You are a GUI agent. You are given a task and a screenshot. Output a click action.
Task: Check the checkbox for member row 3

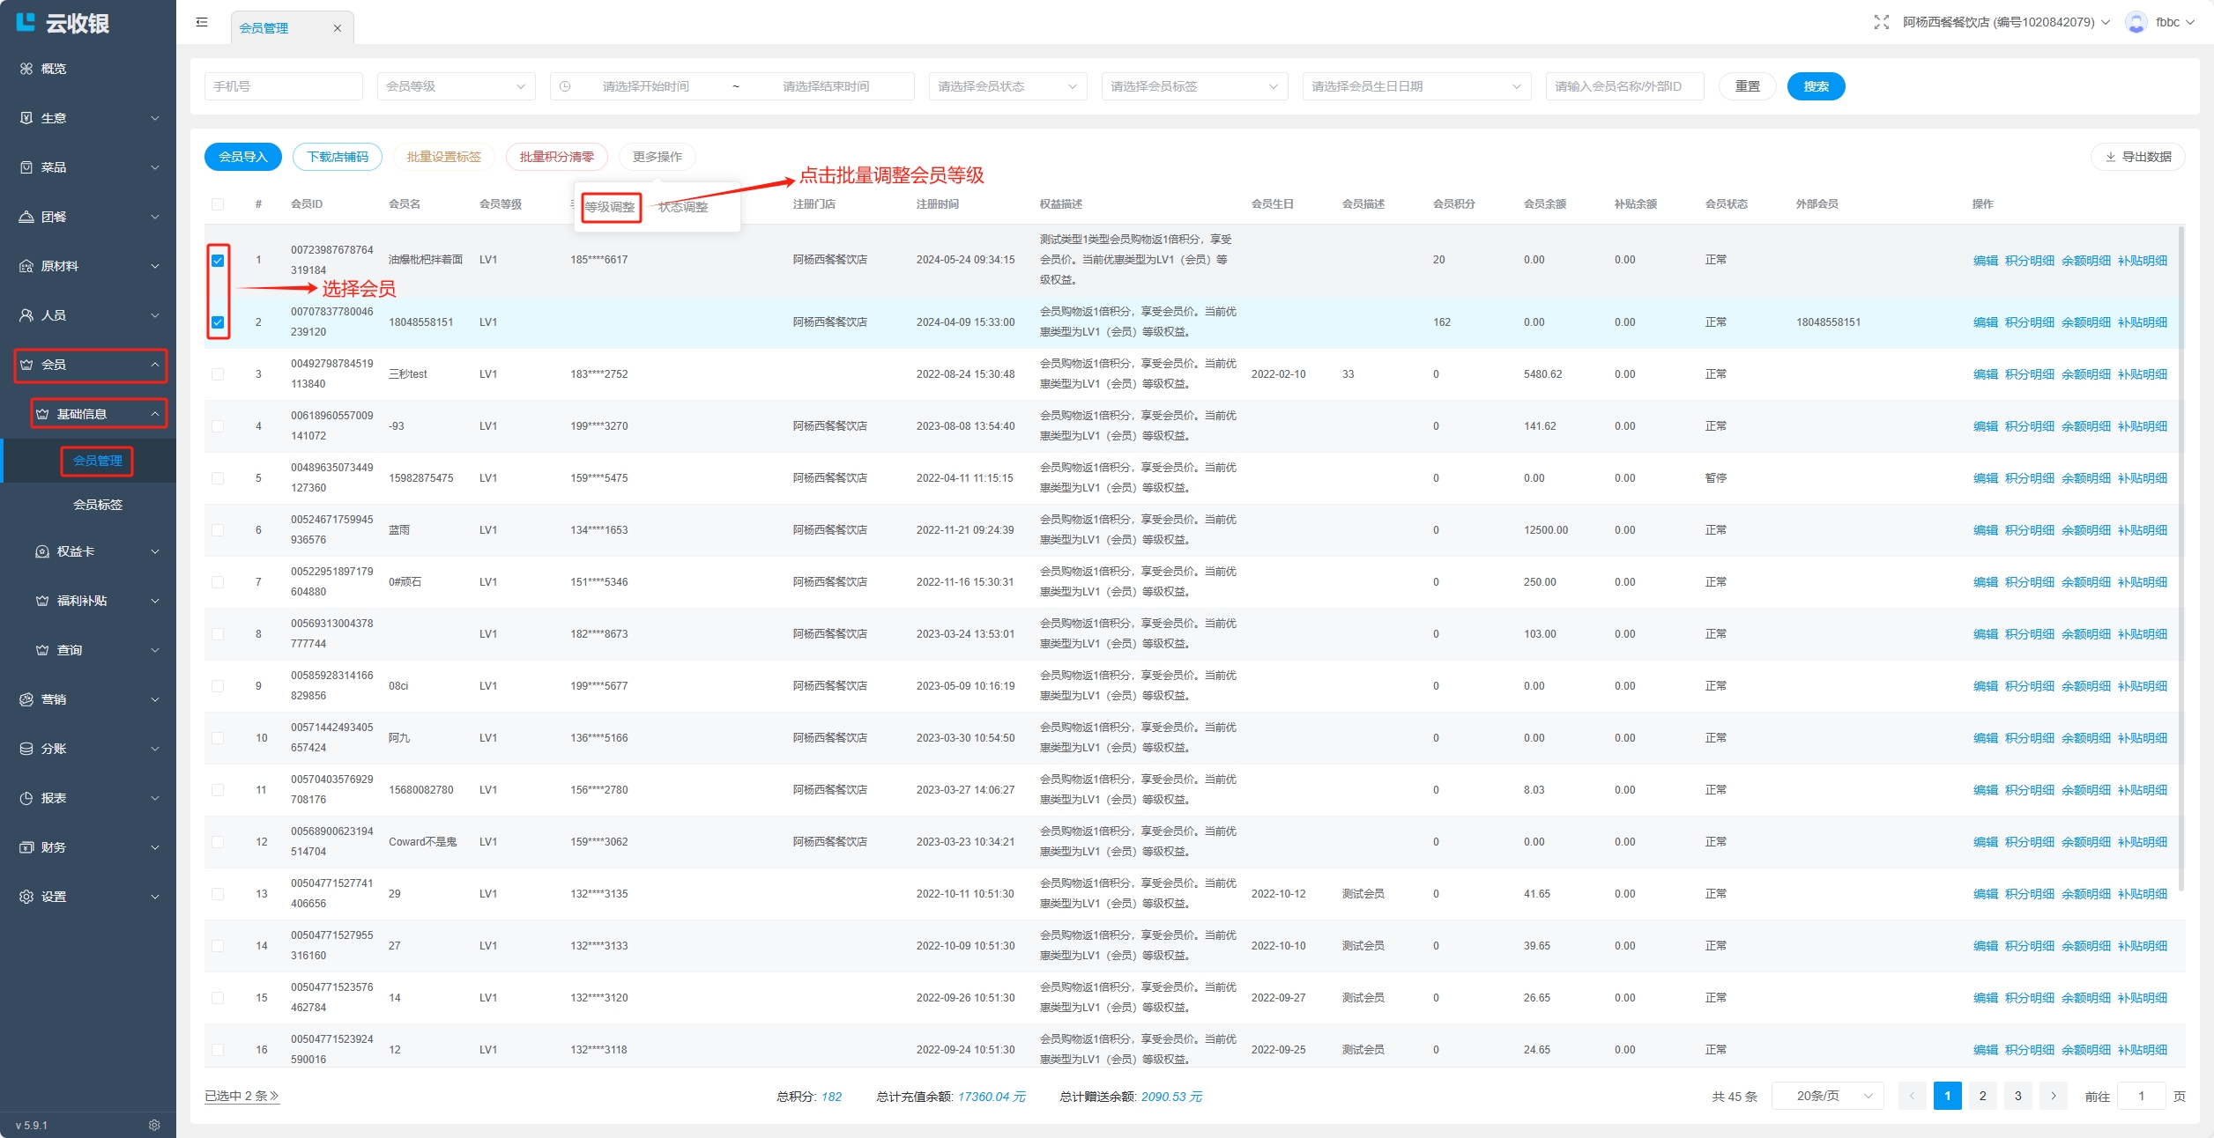point(218,374)
